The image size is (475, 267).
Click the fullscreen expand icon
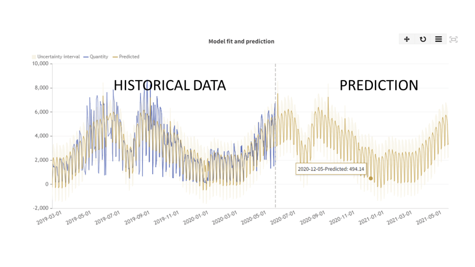click(x=454, y=39)
